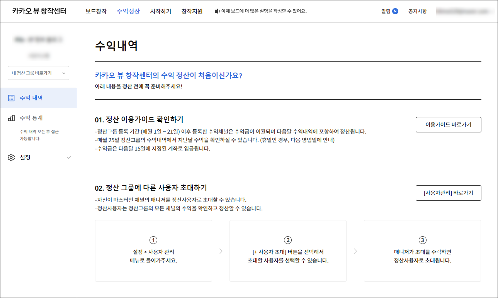Viewport: 498px width, 298px height.
Task: Open 공지사항 page
Action: tap(418, 11)
